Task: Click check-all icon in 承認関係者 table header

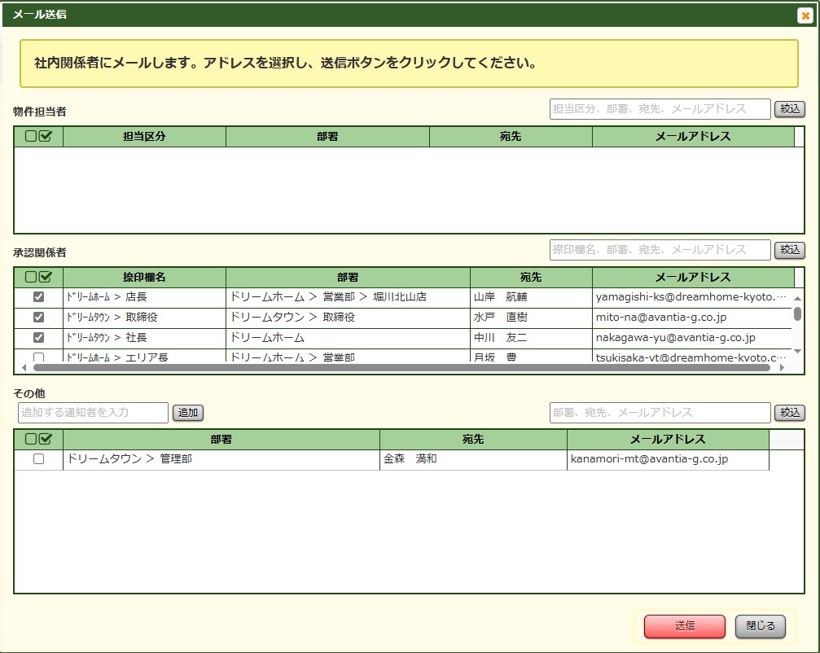Action: [x=46, y=277]
